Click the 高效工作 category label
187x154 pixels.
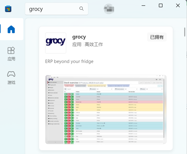(94, 44)
